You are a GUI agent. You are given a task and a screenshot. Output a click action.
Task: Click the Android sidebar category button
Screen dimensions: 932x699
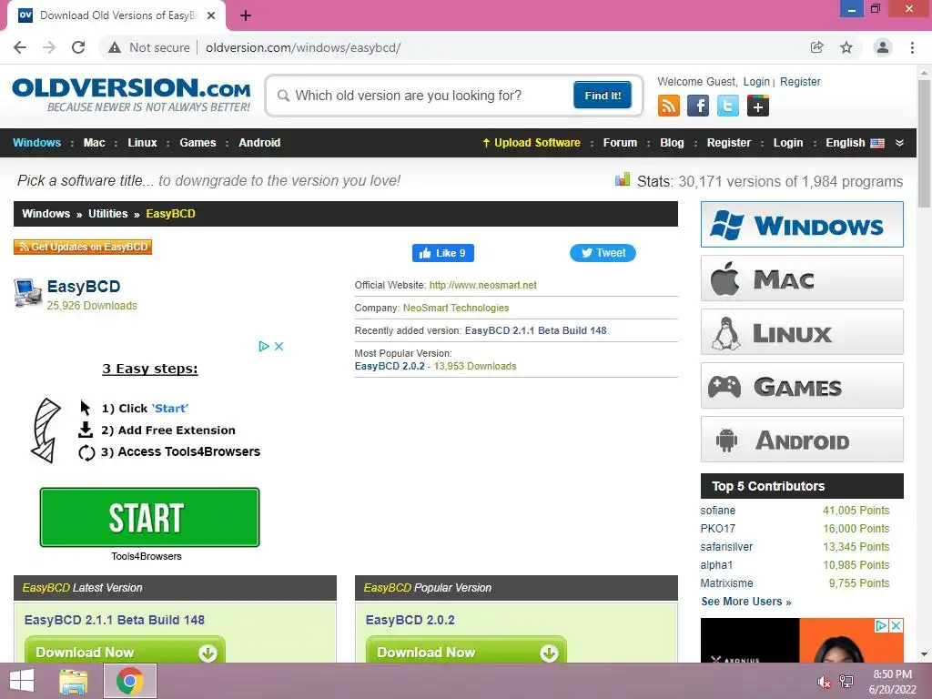pos(802,440)
